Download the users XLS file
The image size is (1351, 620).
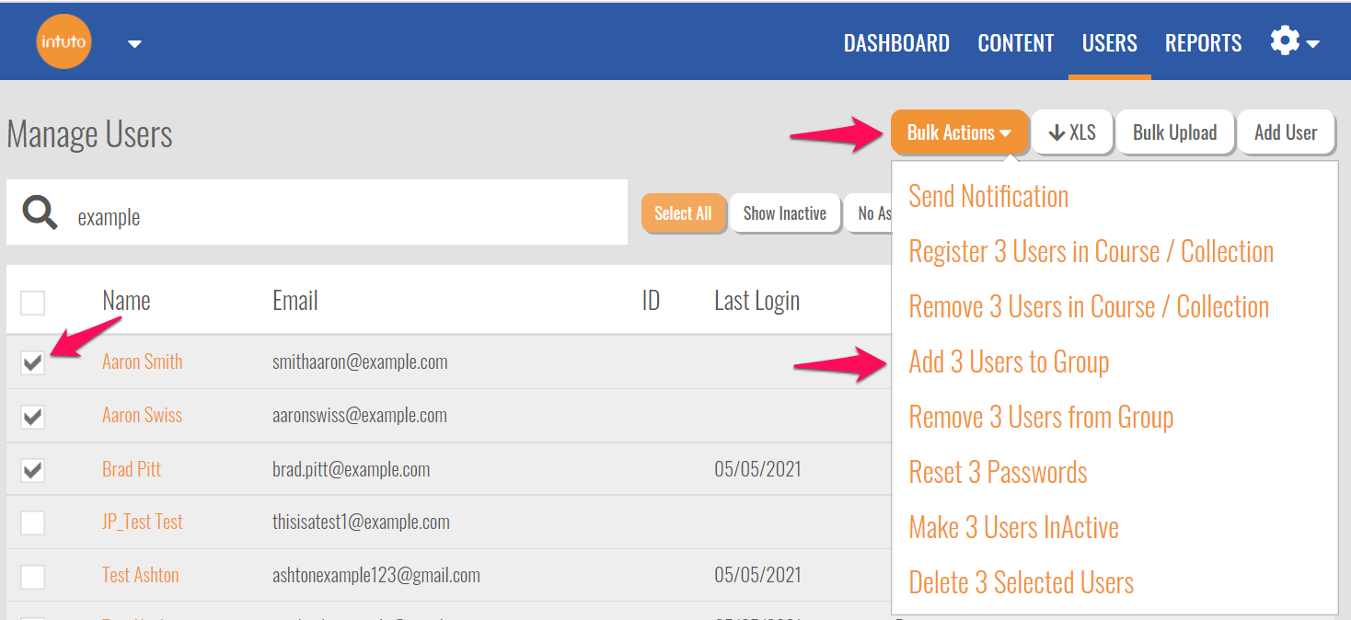click(1072, 132)
